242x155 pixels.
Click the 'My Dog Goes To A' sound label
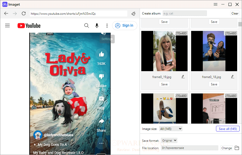pos(52,144)
